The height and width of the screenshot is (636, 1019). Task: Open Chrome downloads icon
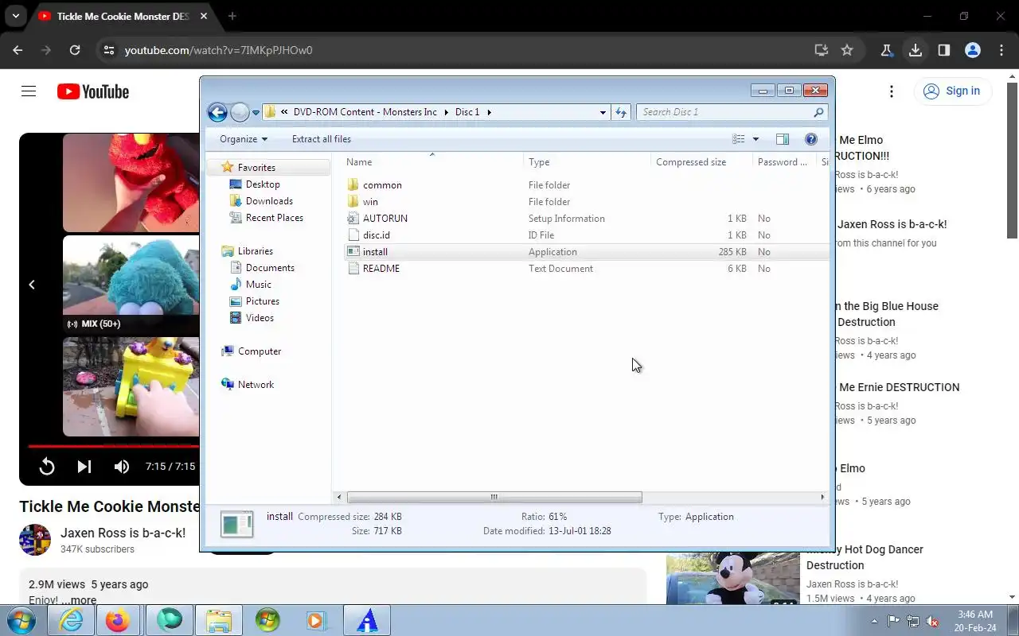click(x=916, y=50)
